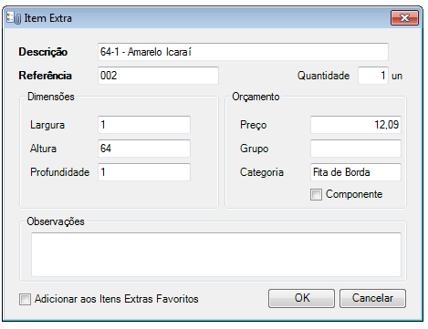
Task: Click the Altura field showing 64
Action: pos(144,149)
